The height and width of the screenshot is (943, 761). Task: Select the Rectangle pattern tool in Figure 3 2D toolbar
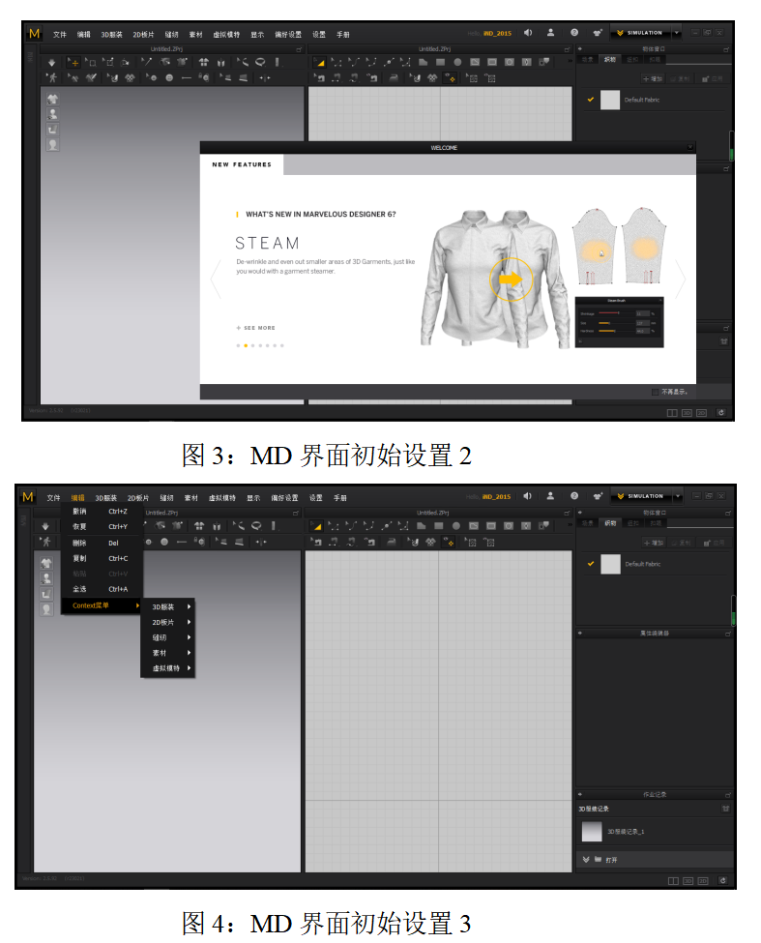tap(440, 62)
